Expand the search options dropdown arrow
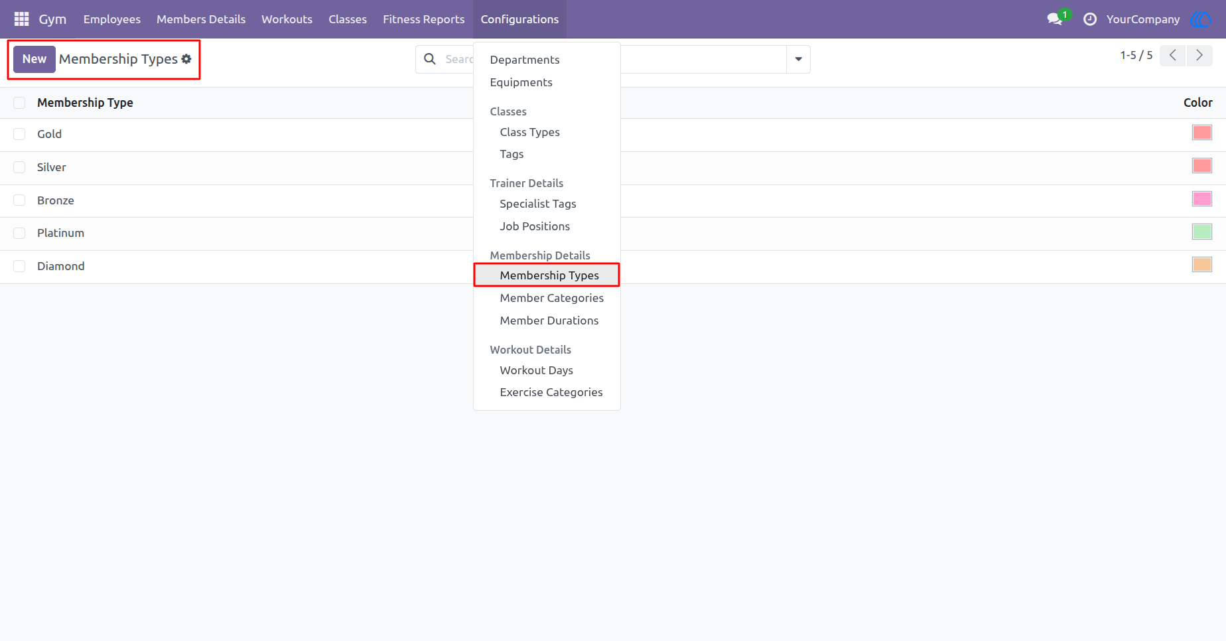The image size is (1226, 641). click(798, 59)
